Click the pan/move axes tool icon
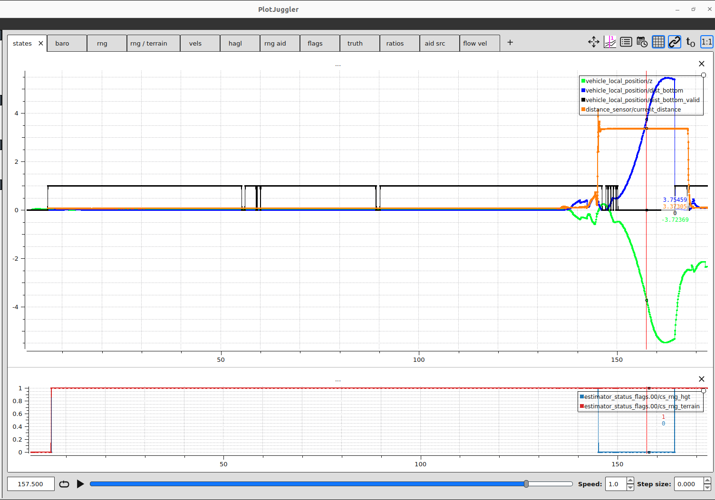Screen dimensions: 715x500 coord(593,42)
